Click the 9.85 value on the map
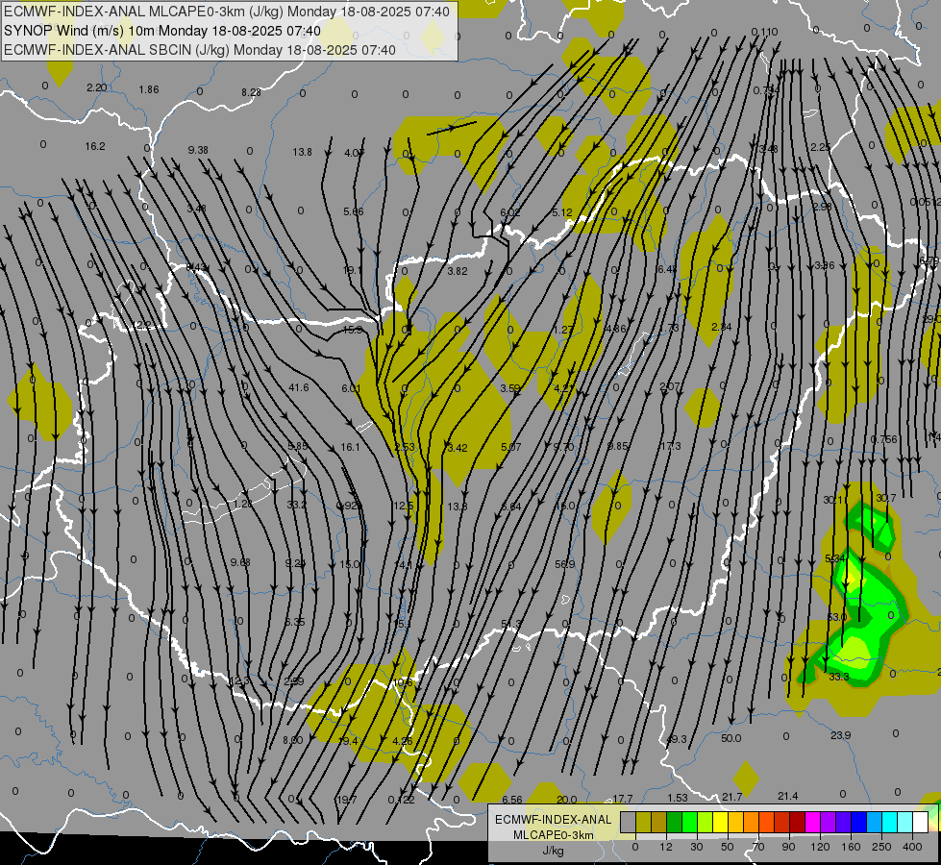Image resolution: width=941 pixels, height=865 pixels. [x=617, y=446]
